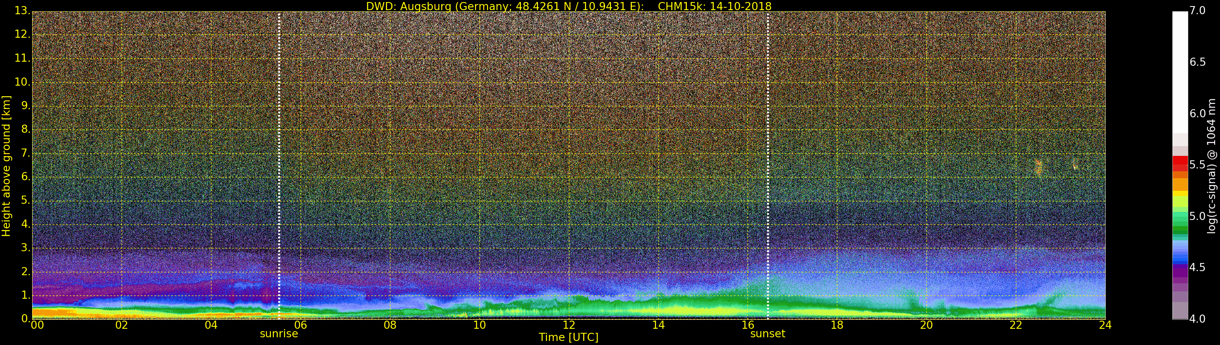Click the colorbar value '4.0'
The height and width of the screenshot is (345, 1220).
1197,319
